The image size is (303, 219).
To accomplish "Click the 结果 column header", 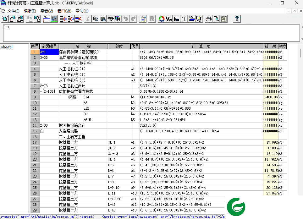I will (x=271, y=47).
